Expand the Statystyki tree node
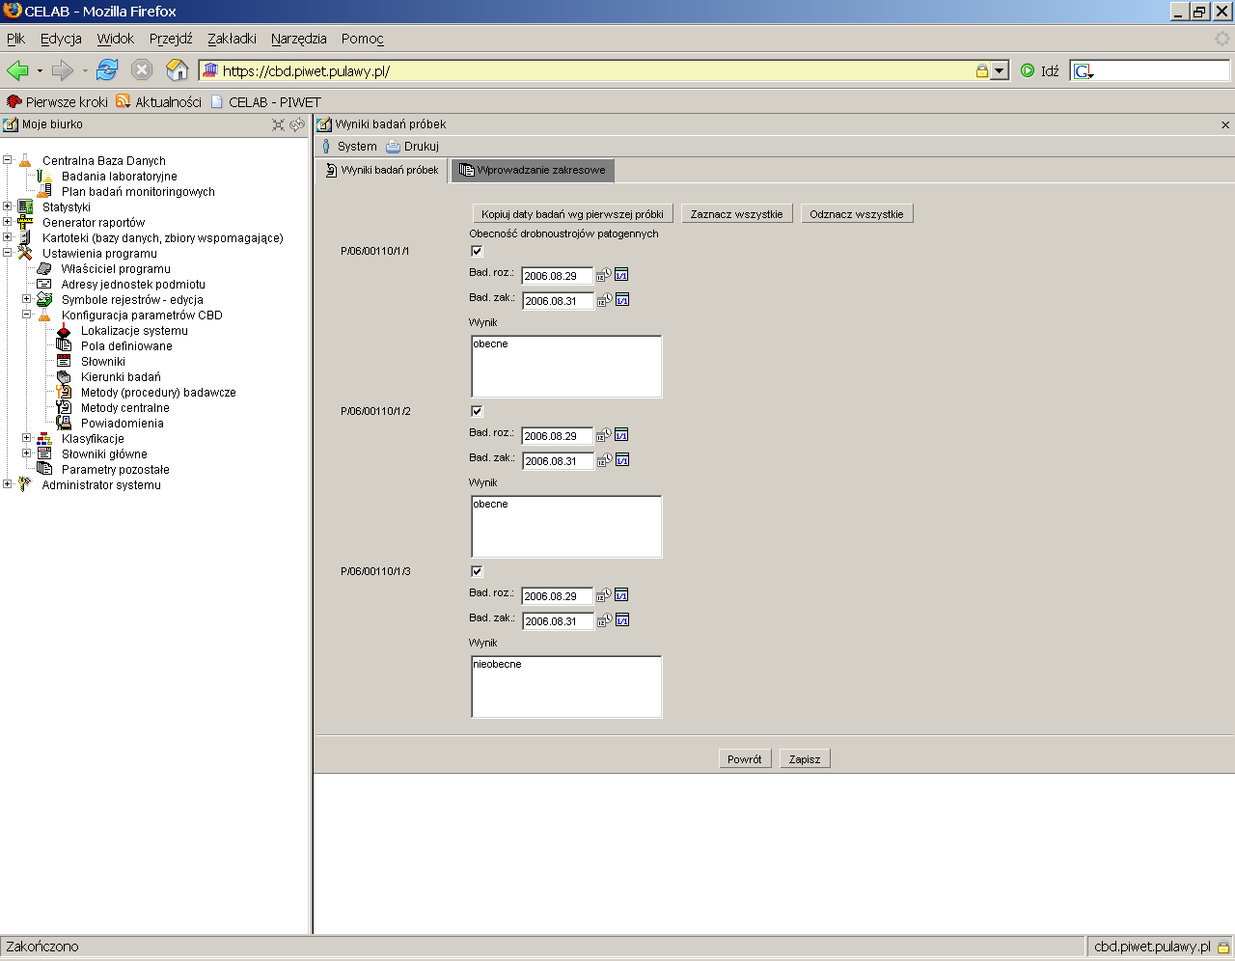1235x961 pixels. [8, 206]
